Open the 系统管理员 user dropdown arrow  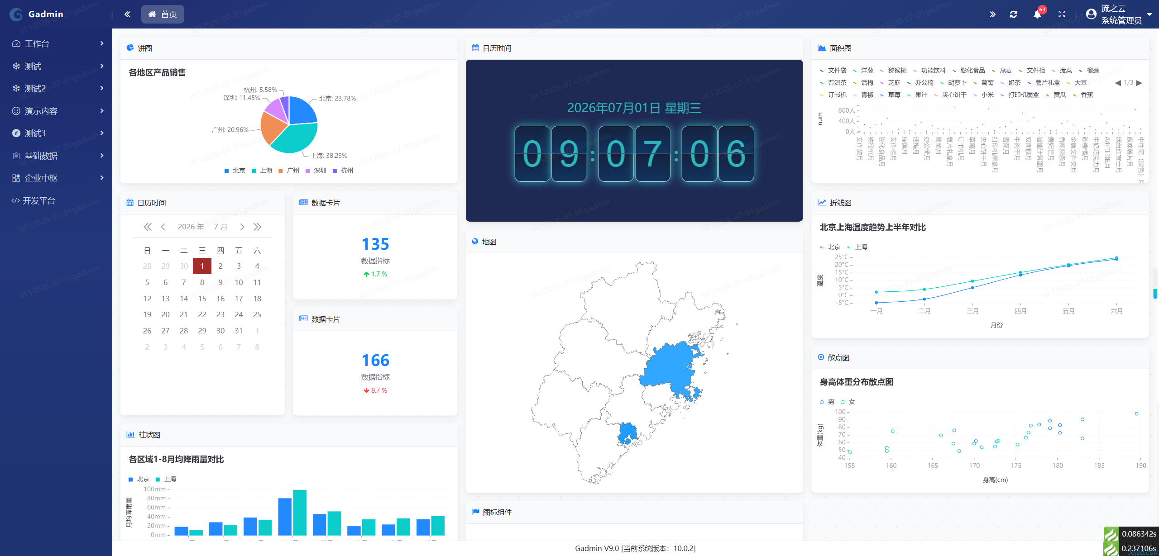click(x=1149, y=14)
